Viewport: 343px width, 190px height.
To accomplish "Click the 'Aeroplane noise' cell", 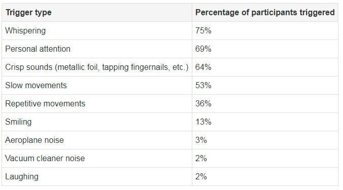I will (x=97, y=140).
